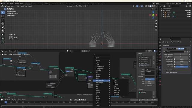Select the Annotate tool in the viewport toolbar

[x=3, y=35]
